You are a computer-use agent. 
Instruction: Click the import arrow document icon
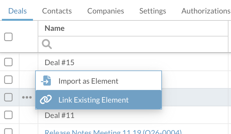(46, 81)
